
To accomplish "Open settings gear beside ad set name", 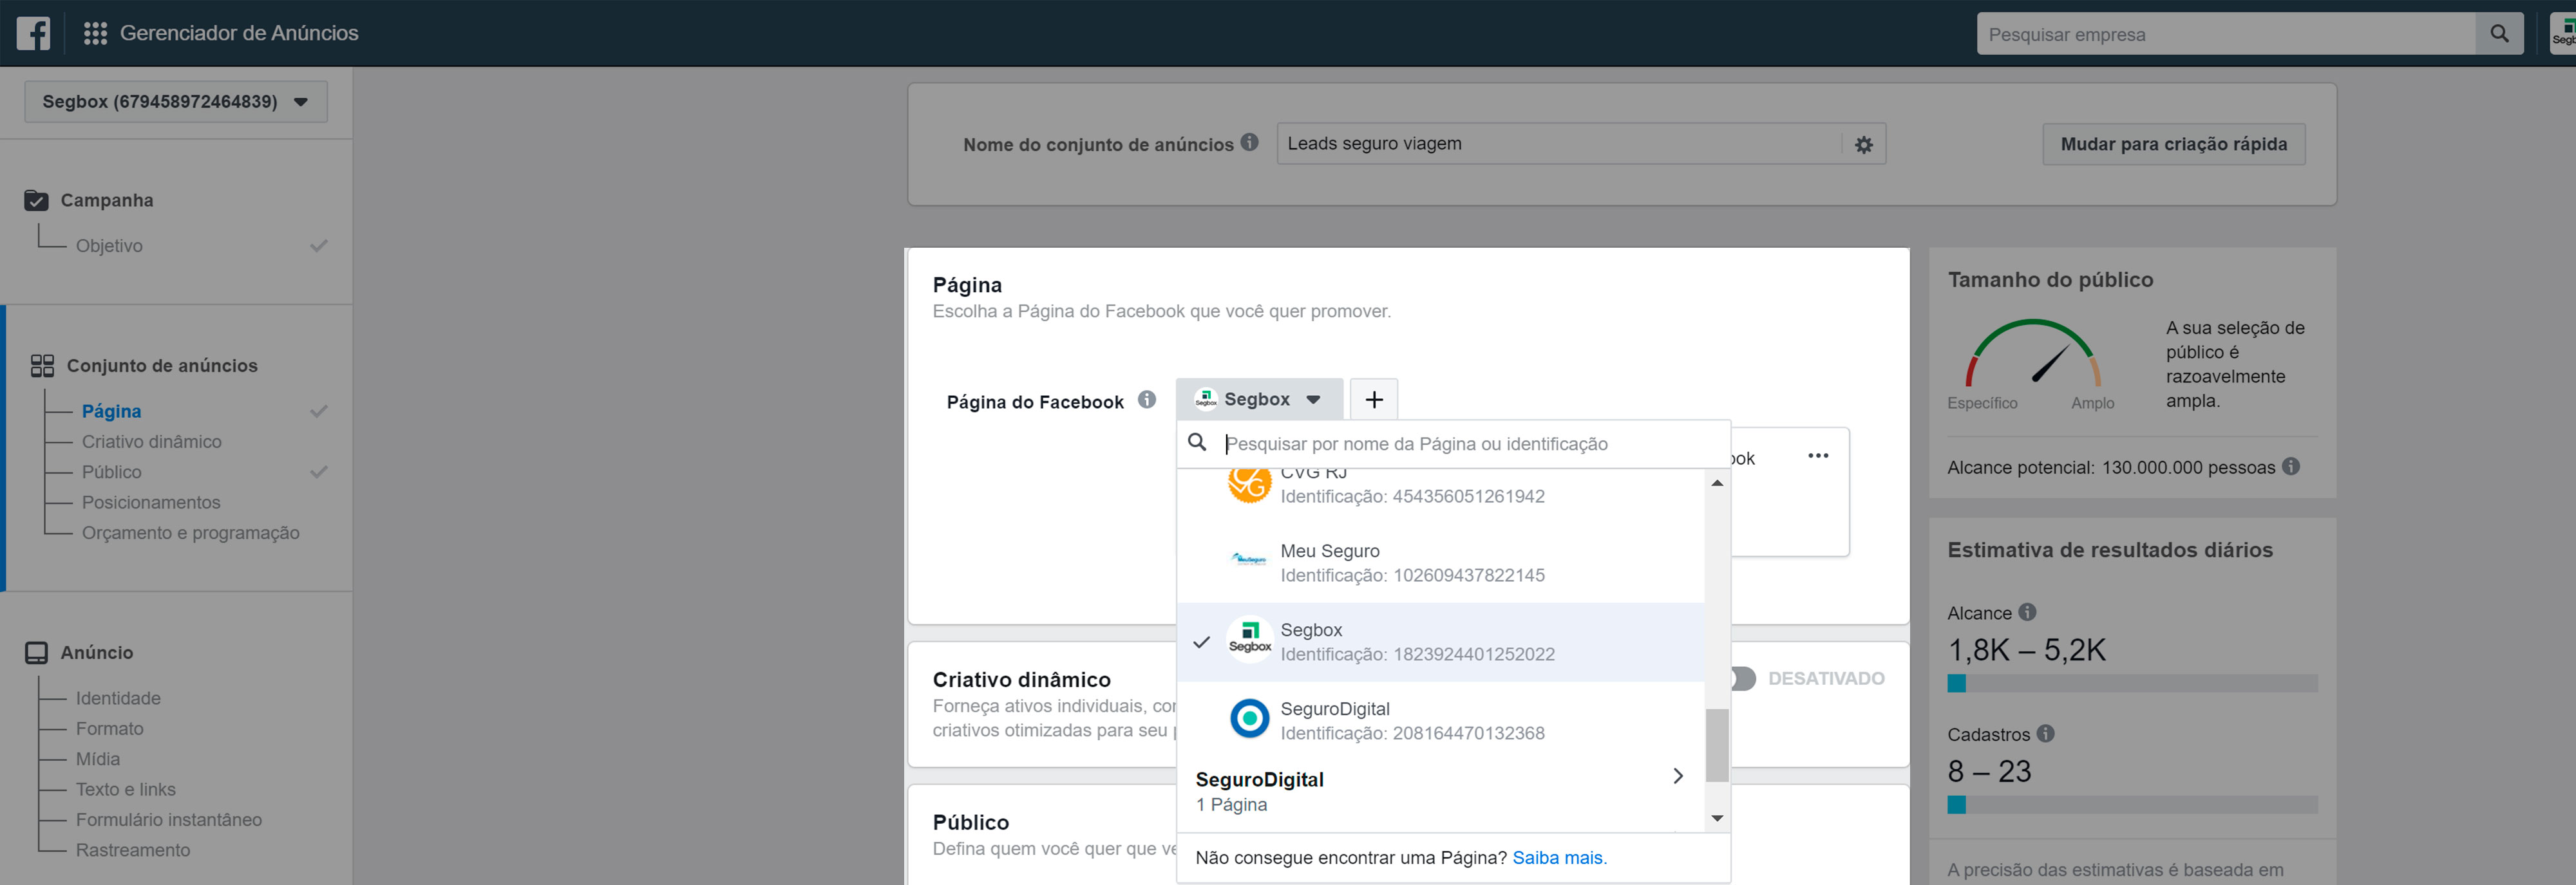I will 1863,145.
